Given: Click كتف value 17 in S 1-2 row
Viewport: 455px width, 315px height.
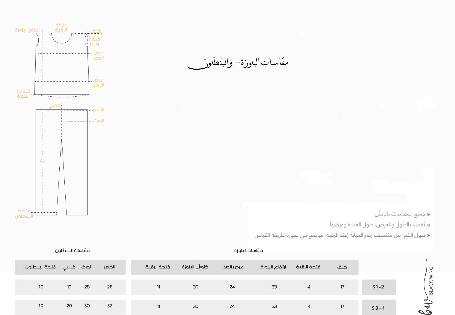Looking at the screenshot, I should [x=342, y=287].
